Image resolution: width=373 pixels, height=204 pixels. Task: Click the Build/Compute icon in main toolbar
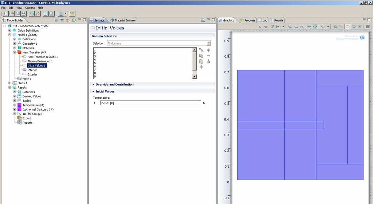click(x=61, y=14)
